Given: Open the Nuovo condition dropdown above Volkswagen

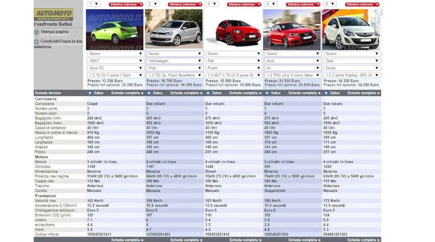Looking at the screenshot, I should (x=175, y=54).
